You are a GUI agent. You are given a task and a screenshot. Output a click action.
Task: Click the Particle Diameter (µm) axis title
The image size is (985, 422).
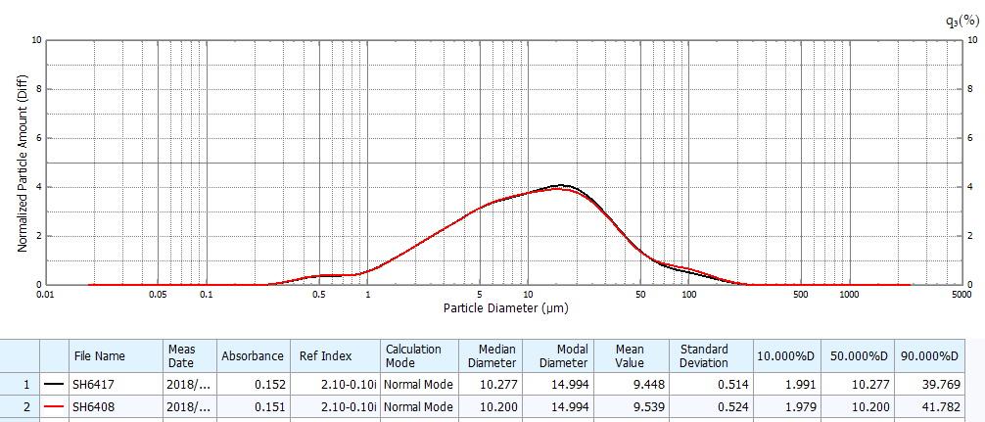point(505,307)
